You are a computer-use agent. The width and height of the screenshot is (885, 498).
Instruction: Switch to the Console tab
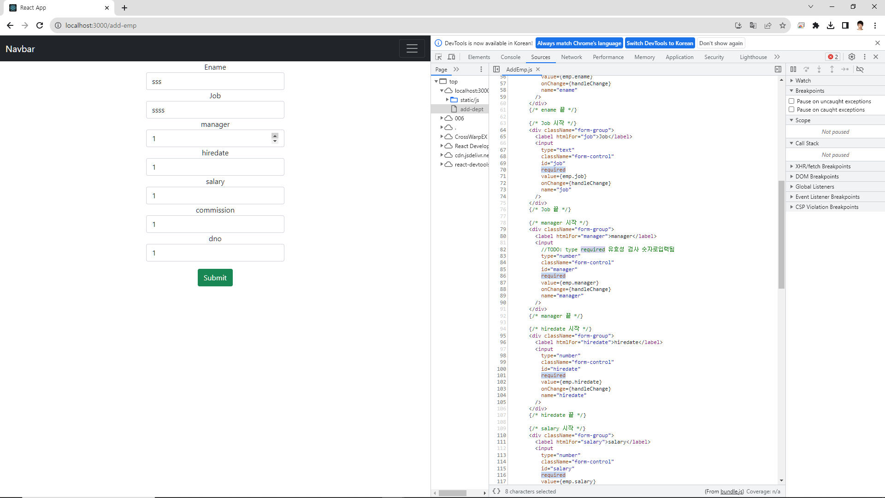pos(510,57)
